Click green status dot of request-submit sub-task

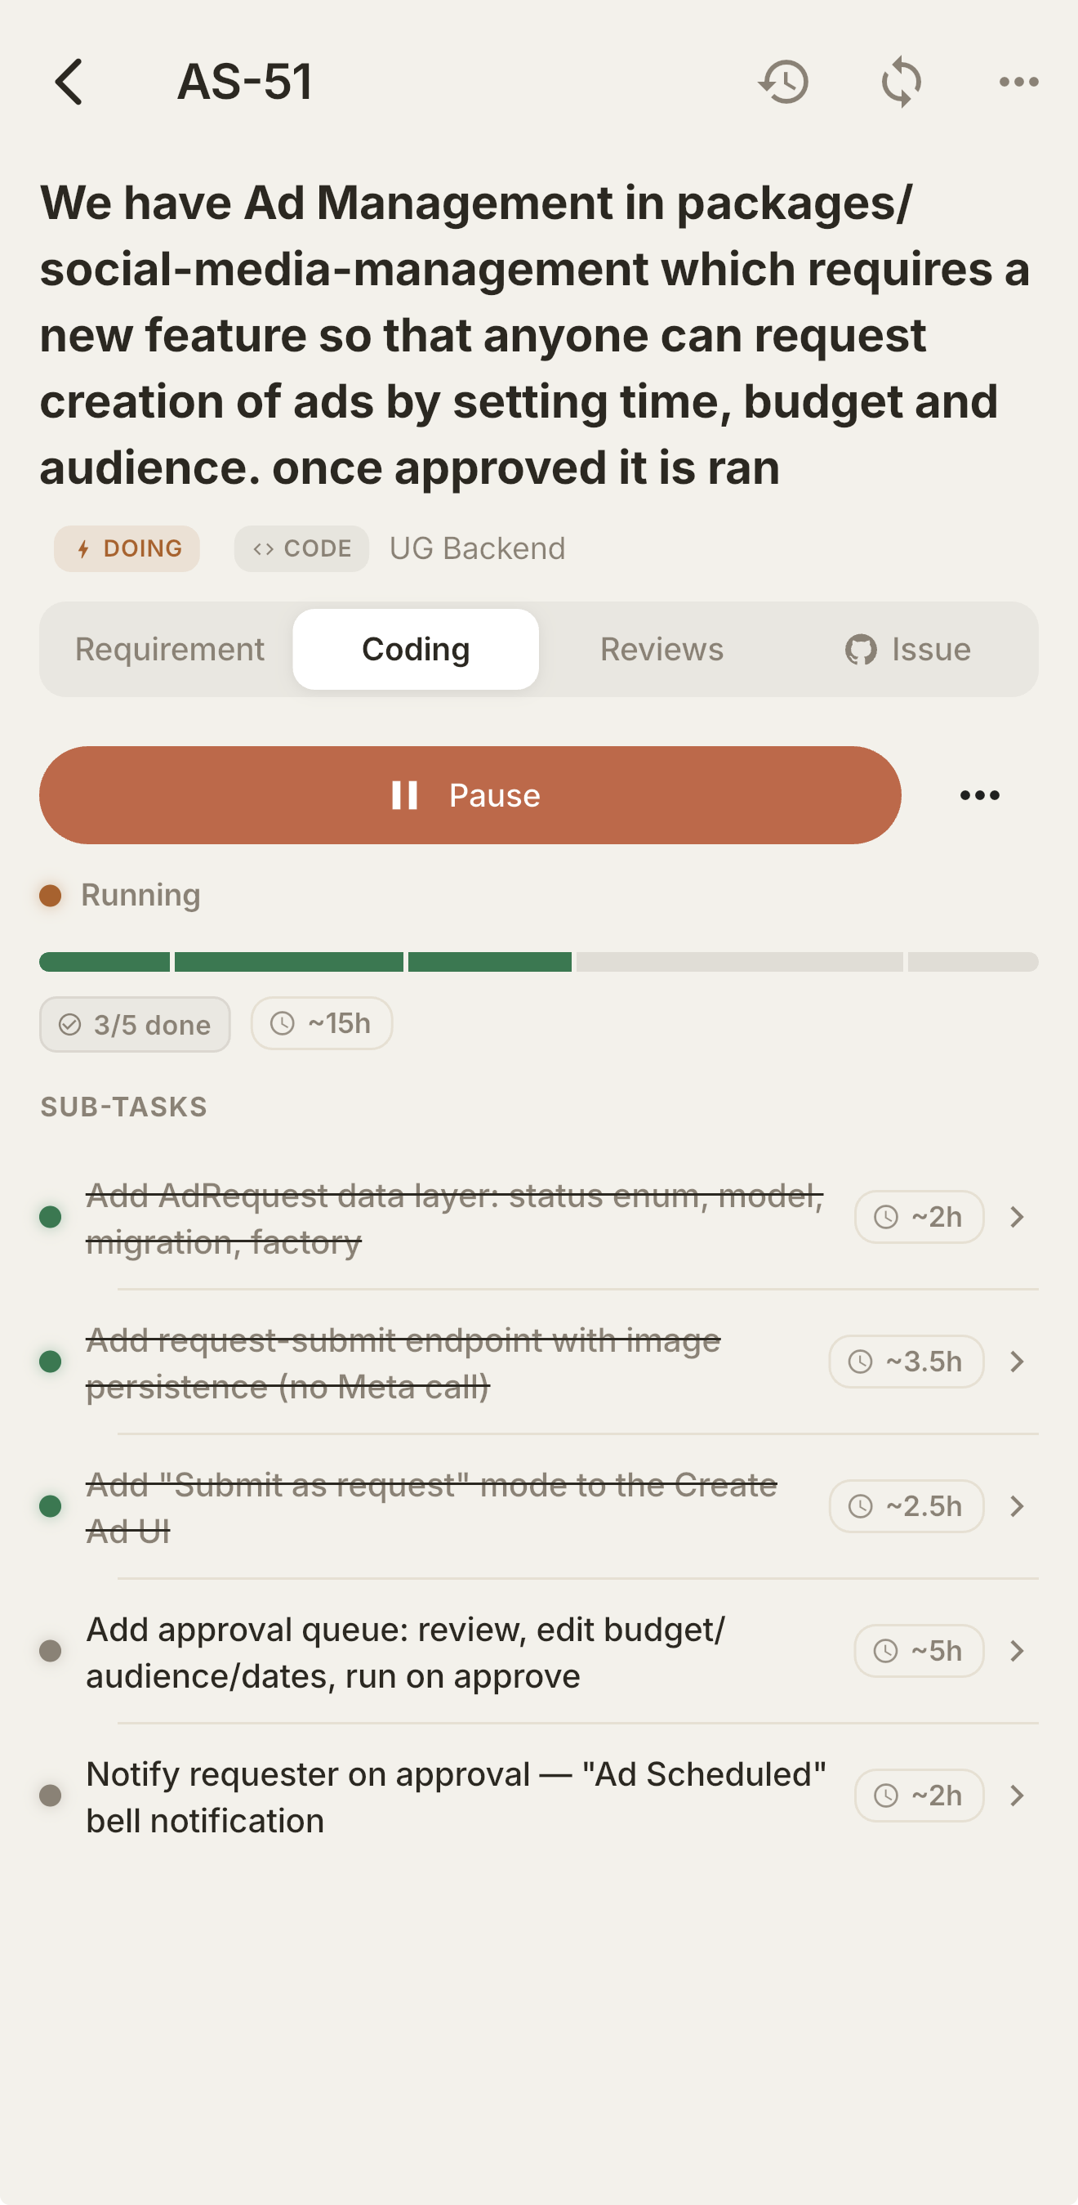(51, 1362)
